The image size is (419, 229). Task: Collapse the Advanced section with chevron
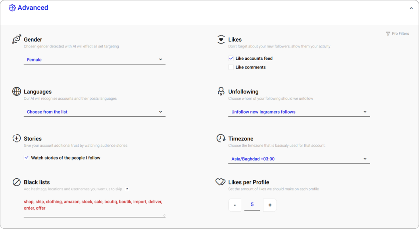(x=411, y=8)
